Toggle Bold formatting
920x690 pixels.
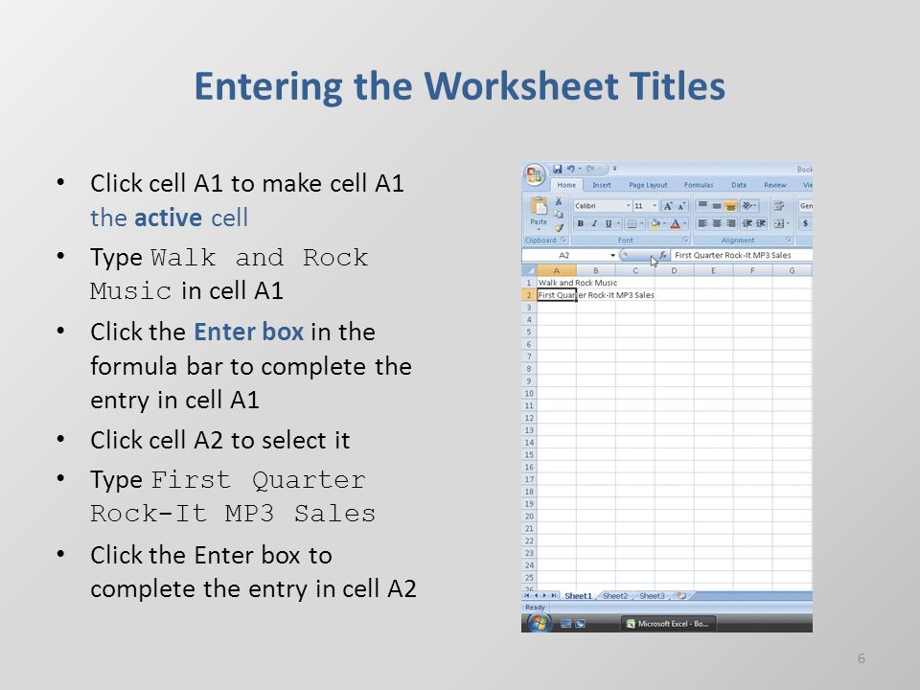coord(581,223)
